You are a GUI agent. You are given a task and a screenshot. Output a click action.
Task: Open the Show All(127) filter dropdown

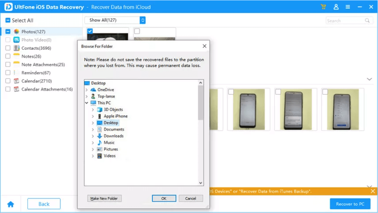pos(142,20)
